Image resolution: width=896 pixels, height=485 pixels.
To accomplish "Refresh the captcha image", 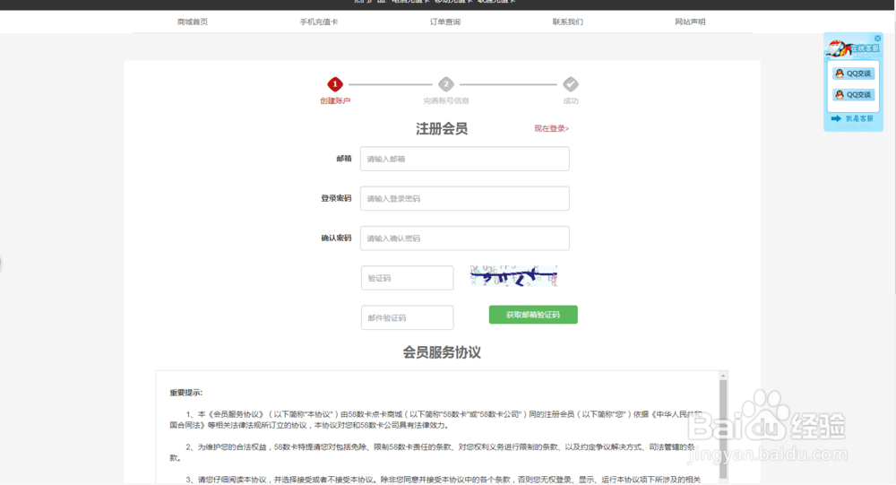I will [x=513, y=276].
